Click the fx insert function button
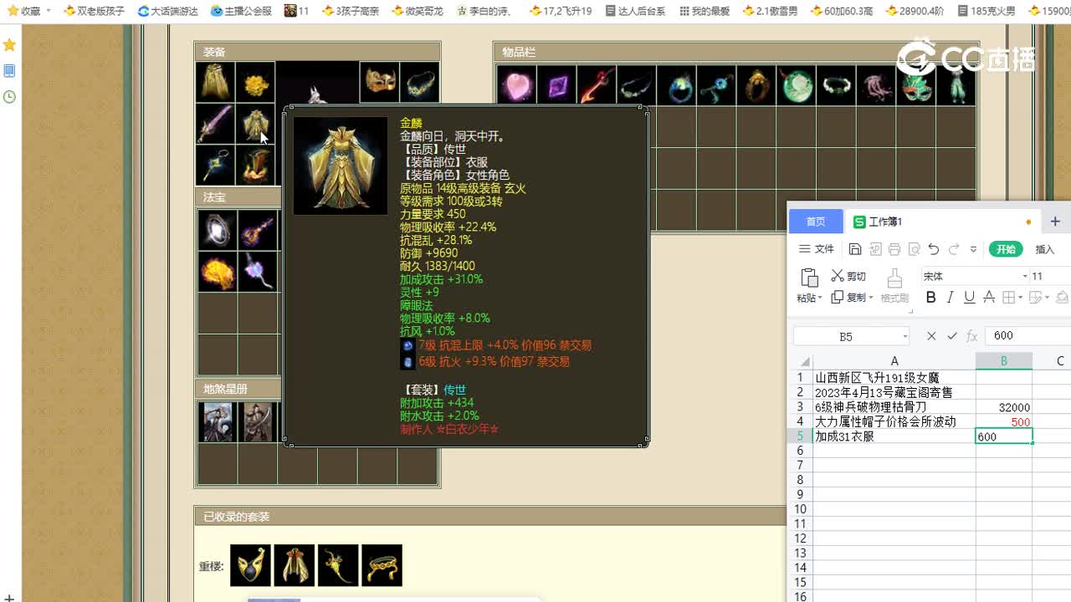 (972, 336)
